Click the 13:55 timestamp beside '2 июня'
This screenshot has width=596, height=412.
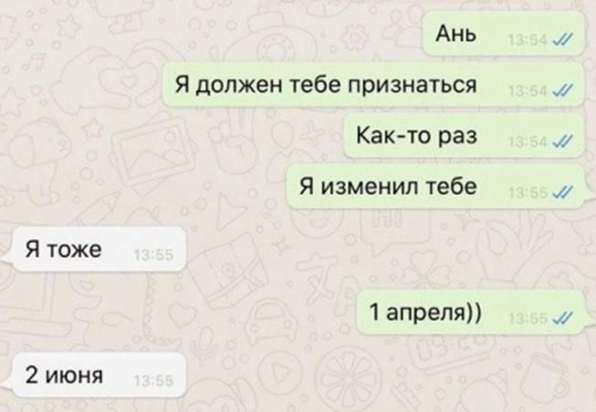click(153, 381)
